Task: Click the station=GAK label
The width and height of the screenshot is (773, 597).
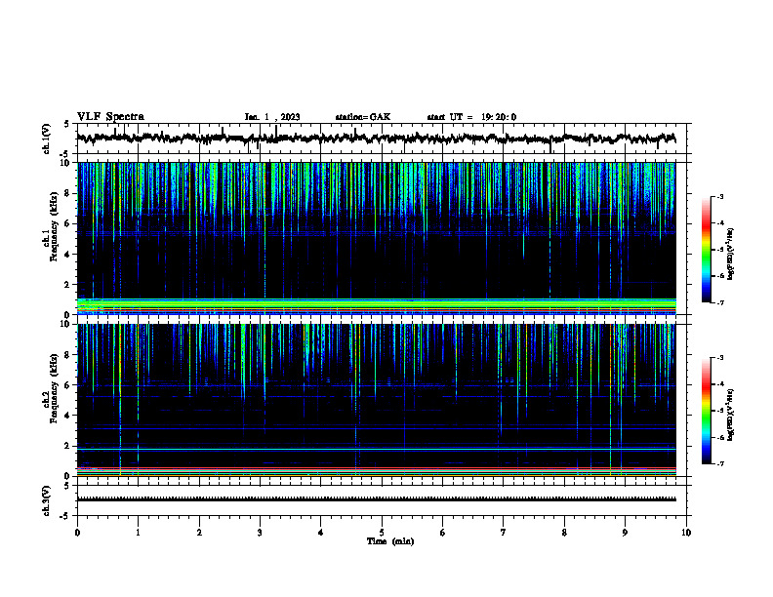Action: coord(363,117)
